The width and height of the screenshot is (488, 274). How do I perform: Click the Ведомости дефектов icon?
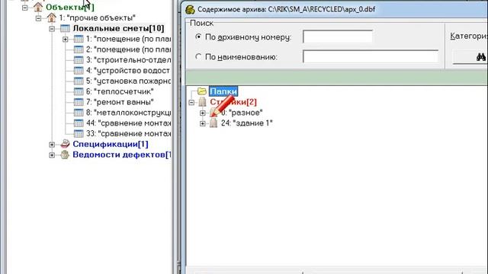click(x=65, y=155)
